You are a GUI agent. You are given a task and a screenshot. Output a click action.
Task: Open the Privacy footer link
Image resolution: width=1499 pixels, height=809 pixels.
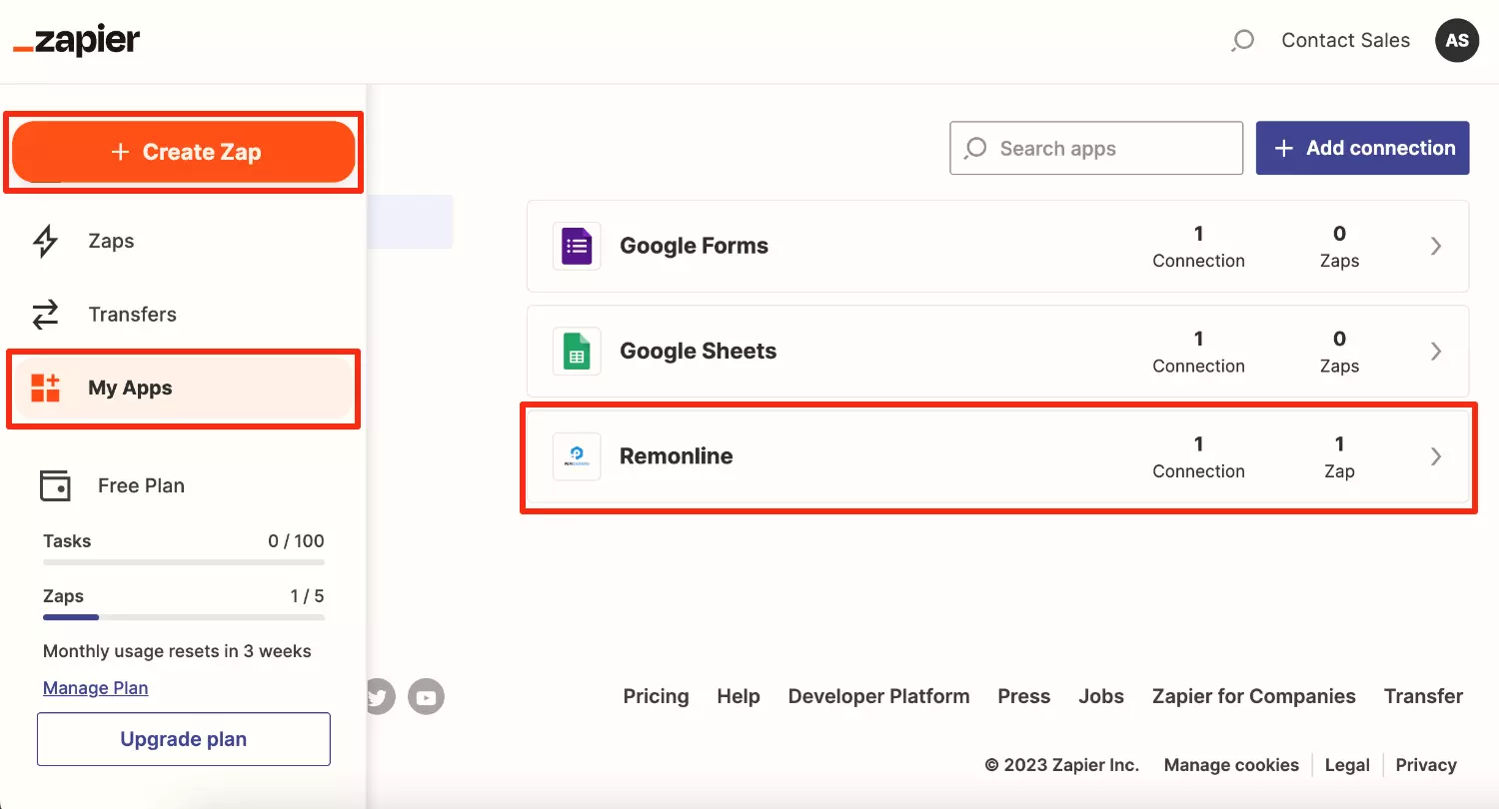[1426, 765]
